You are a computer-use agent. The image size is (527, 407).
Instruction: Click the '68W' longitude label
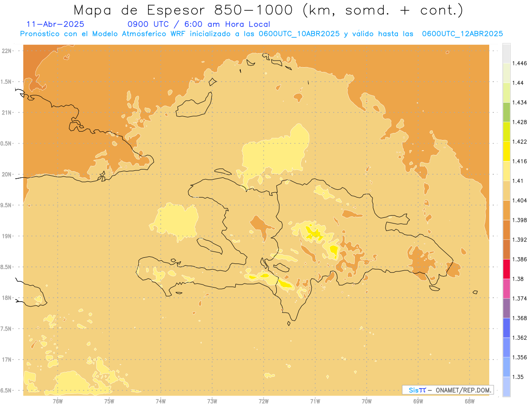469,401
